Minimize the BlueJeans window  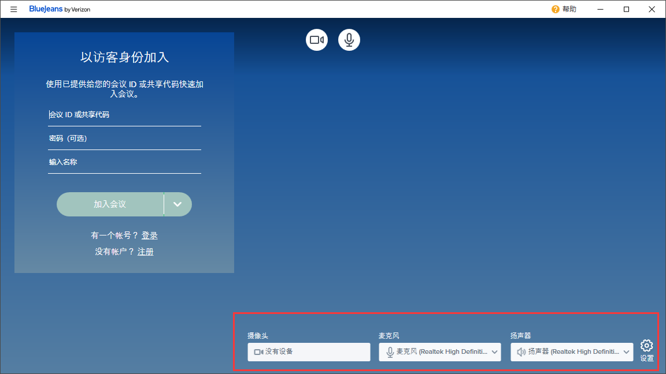[600, 9]
